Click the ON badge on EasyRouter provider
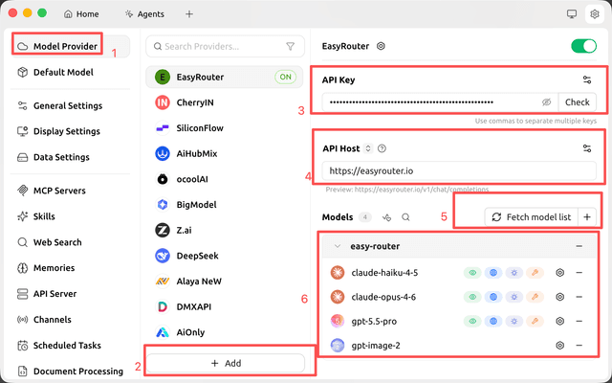This screenshot has width=612, height=383. [x=285, y=77]
